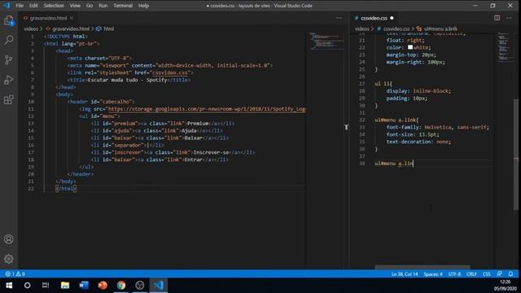Open Task View on the taskbar
This screenshot has height=293, width=521.
point(46,286)
